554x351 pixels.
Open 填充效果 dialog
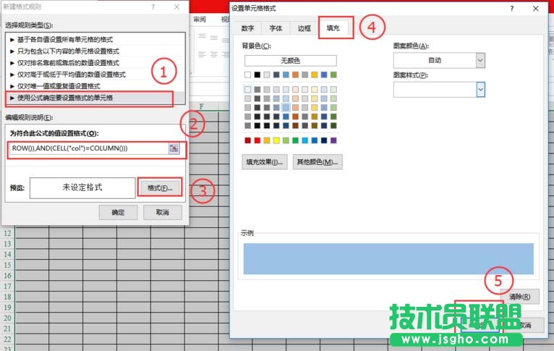click(264, 162)
